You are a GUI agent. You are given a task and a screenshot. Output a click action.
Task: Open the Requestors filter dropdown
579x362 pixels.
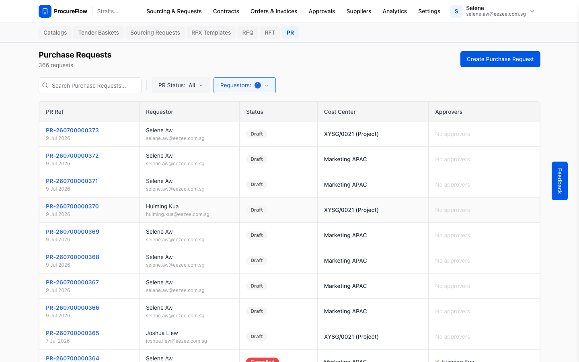click(x=244, y=85)
